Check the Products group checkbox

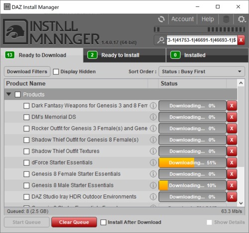click(17, 94)
